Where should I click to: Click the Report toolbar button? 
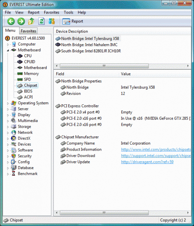point(73,21)
